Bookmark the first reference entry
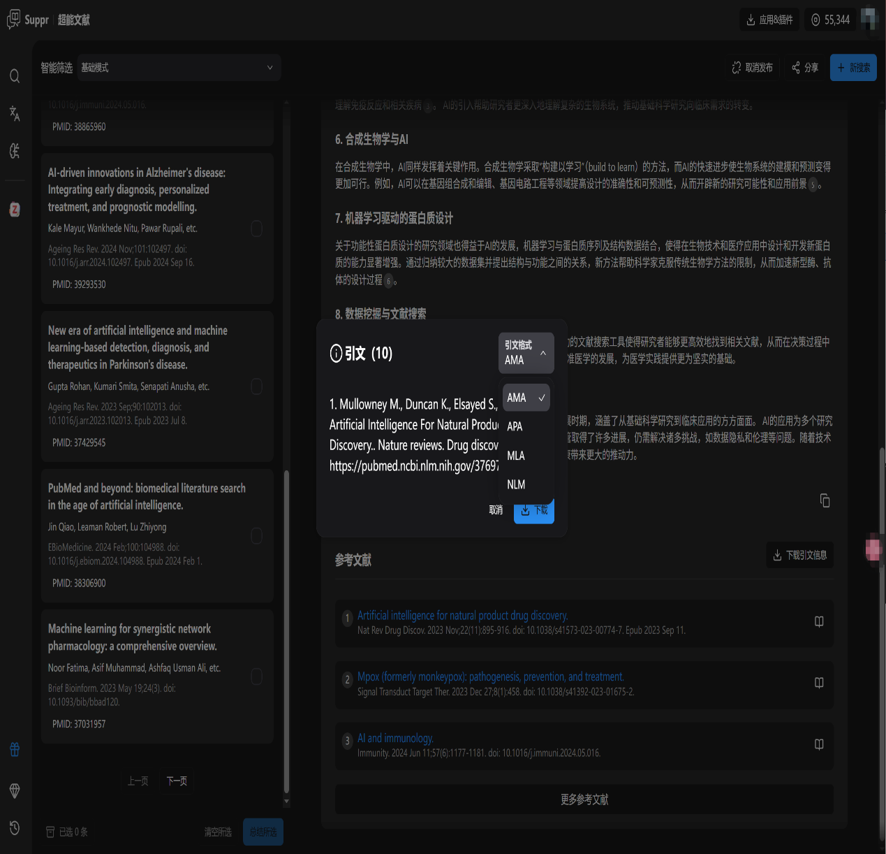This screenshot has width=886, height=854. coord(819,622)
